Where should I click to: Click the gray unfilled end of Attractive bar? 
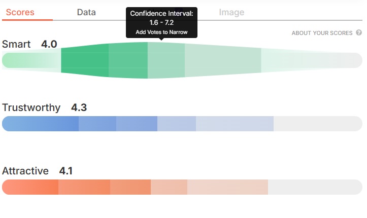pyautogui.click(x=315, y=187)
